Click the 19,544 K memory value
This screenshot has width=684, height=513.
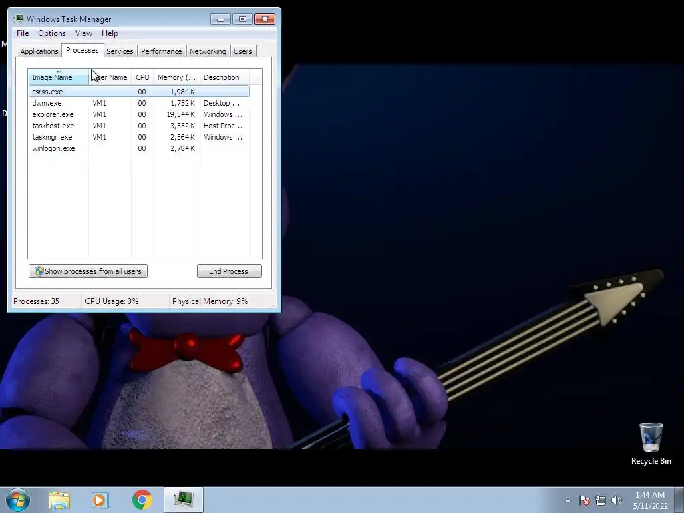pos(180,114)
